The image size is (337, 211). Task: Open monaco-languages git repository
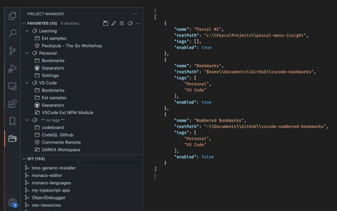click(51, 183)
